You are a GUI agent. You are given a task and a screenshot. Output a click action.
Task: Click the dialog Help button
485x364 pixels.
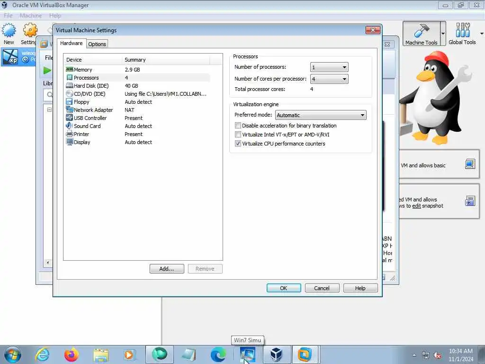point(360,288)
